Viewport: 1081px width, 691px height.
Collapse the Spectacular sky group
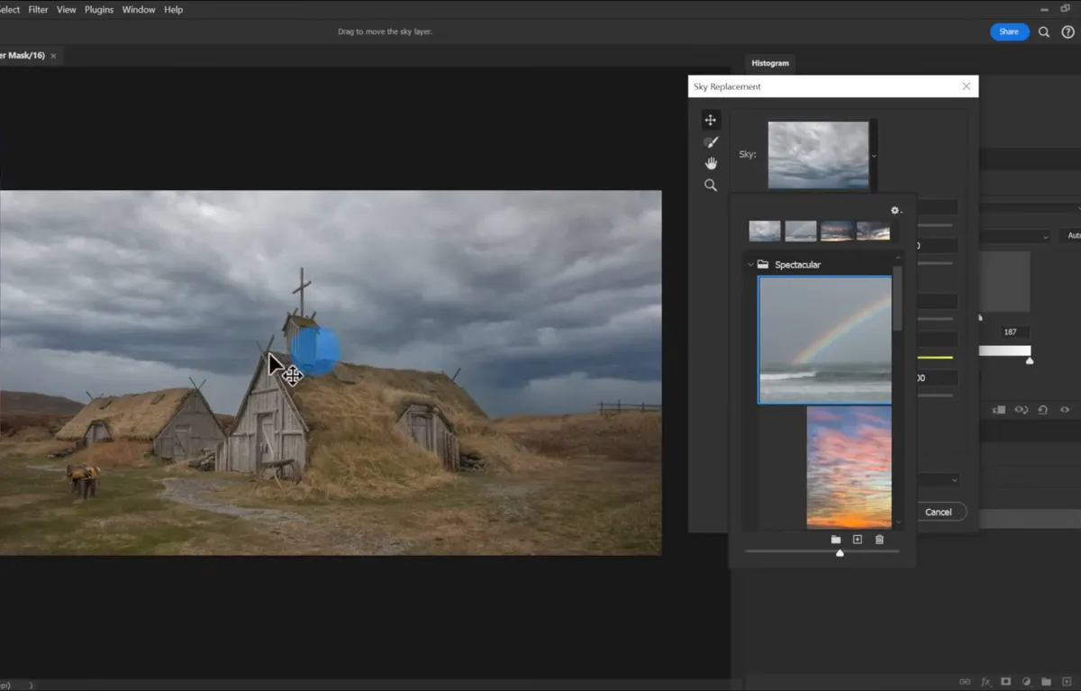(x=751, y=264)
